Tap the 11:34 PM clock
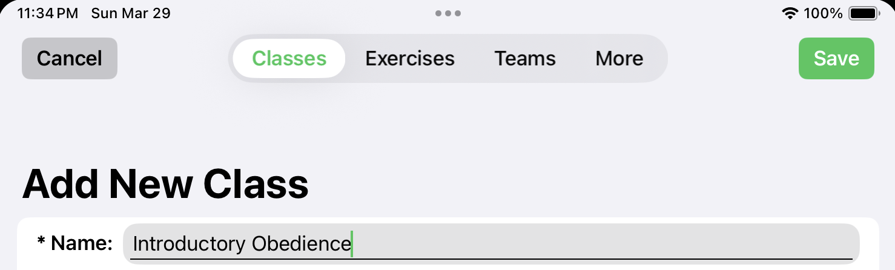This screenshot has width=895, height=270. (x=48, y=13)
